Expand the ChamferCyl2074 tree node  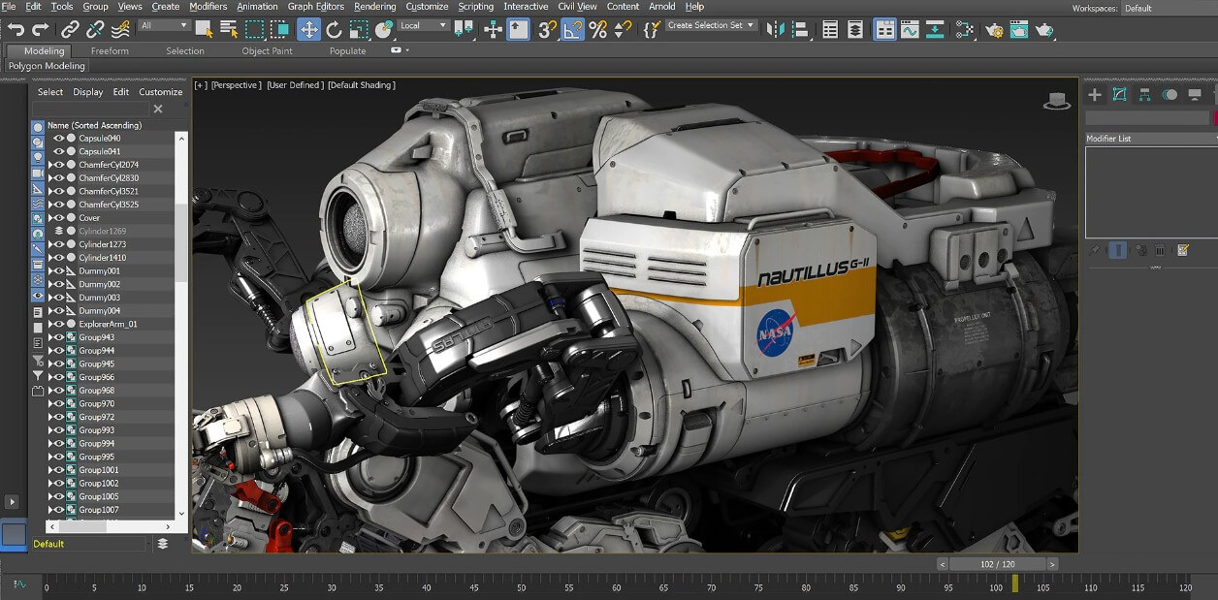50,165
